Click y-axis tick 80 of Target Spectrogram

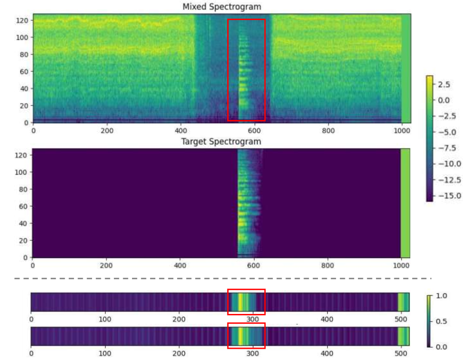[x=23, y=189]
